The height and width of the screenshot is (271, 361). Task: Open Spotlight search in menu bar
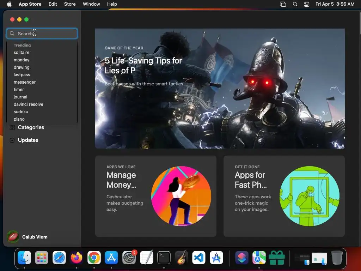click(x=295, y=4)
